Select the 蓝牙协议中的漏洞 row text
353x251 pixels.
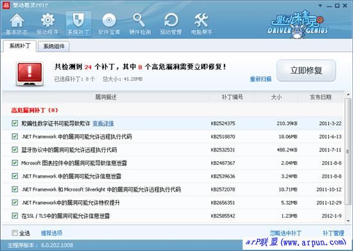tap(69, 150)
